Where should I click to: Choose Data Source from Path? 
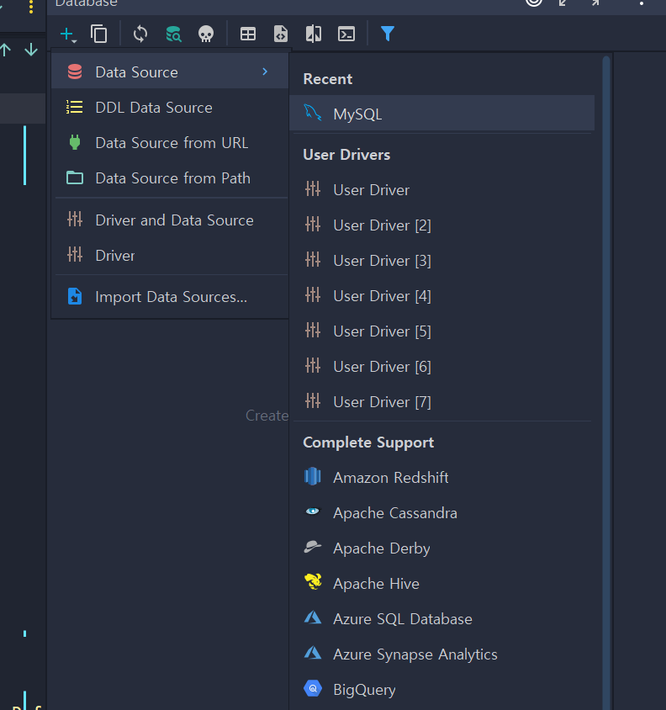(170, 178)
